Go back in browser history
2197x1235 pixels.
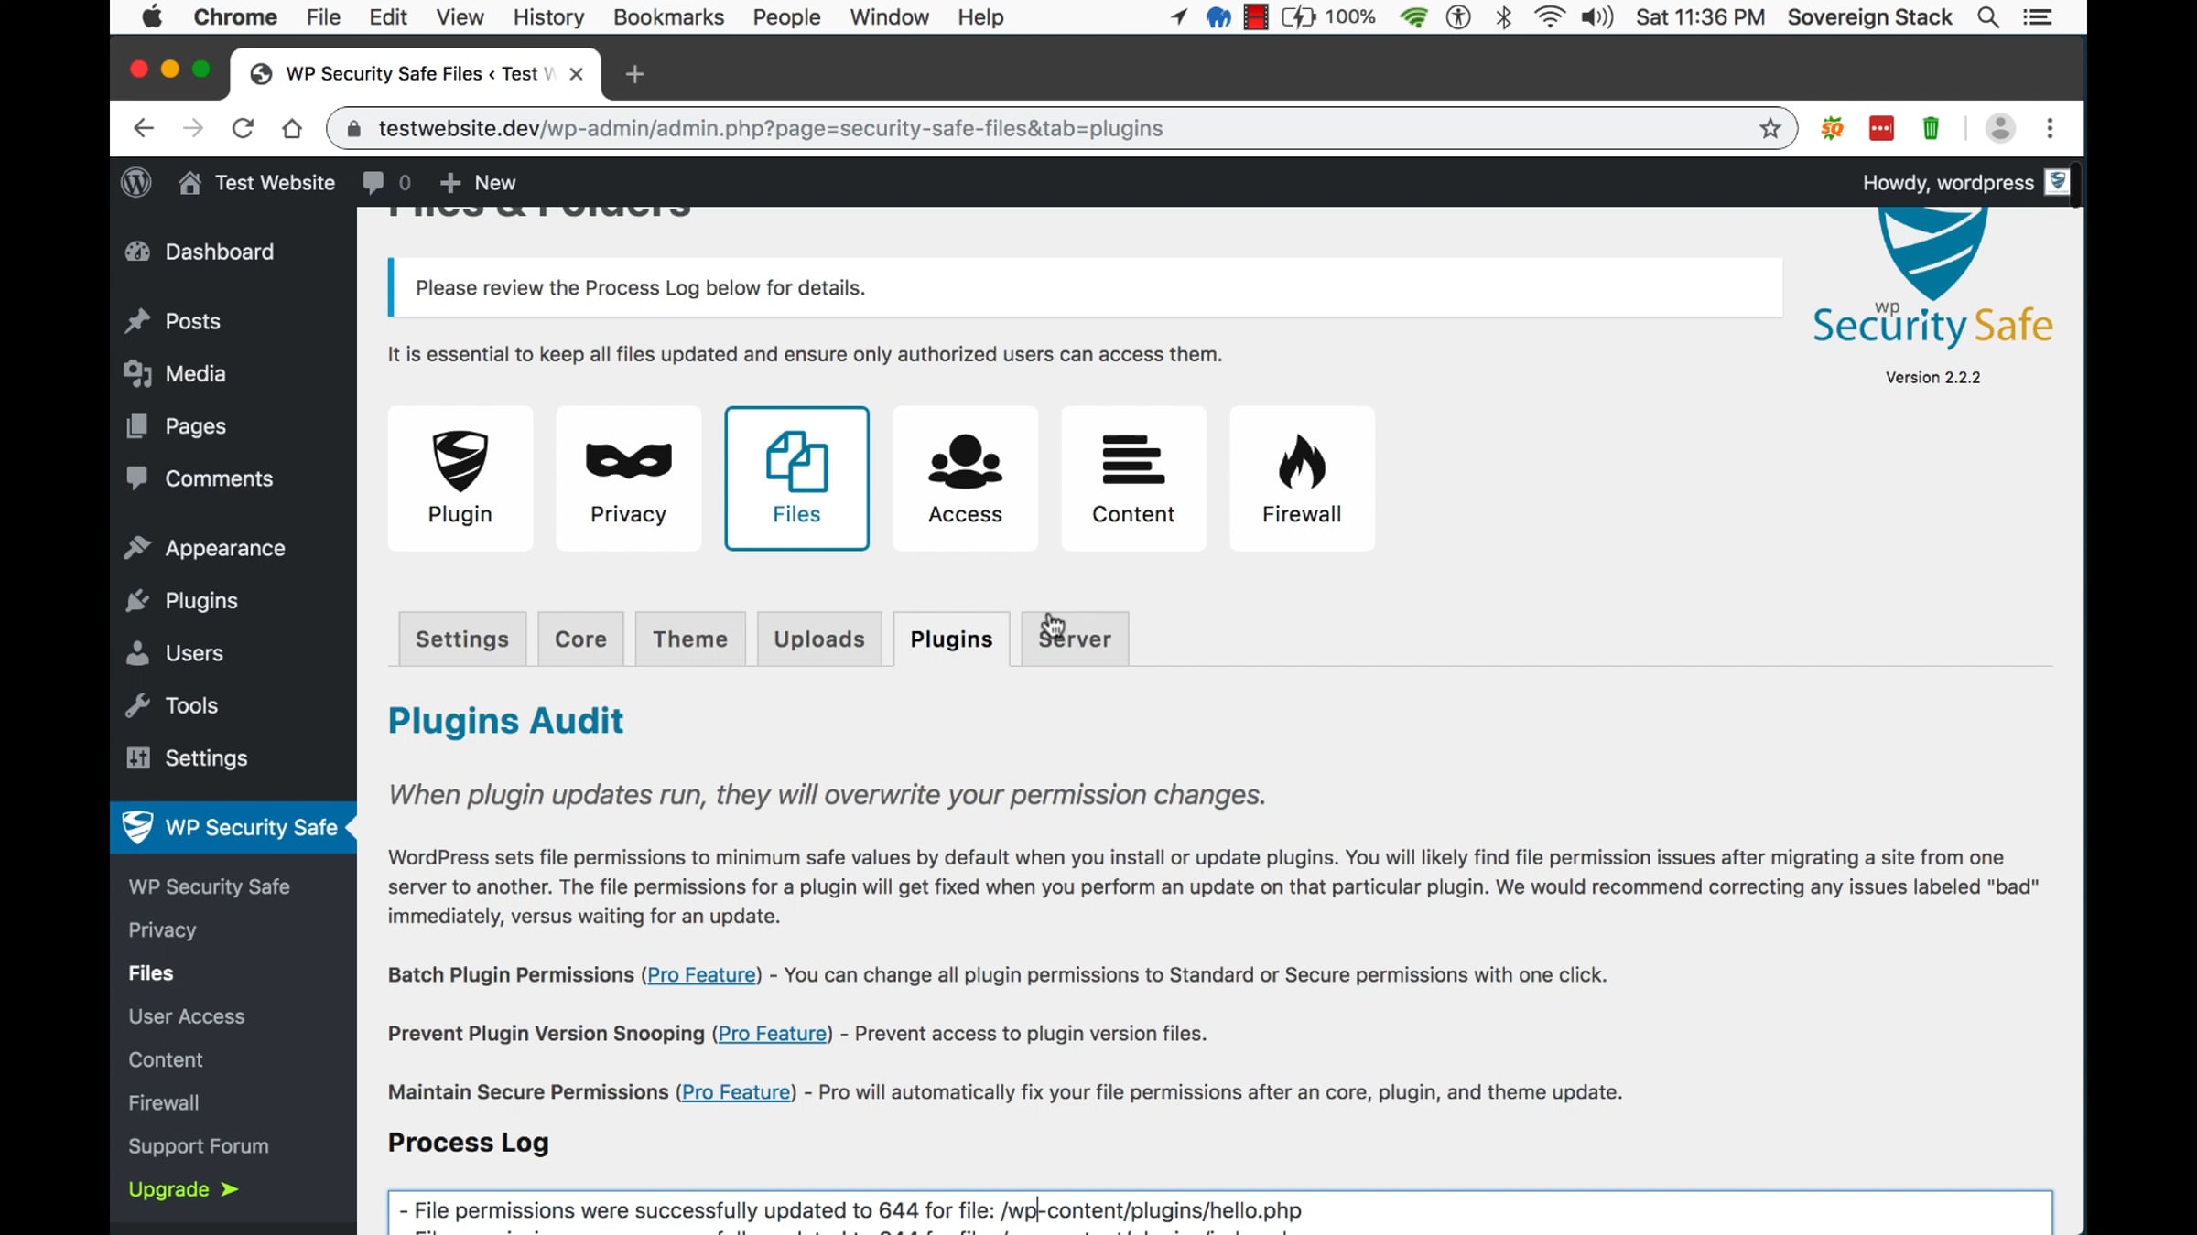pyautogui.click(x=143, y=128)
